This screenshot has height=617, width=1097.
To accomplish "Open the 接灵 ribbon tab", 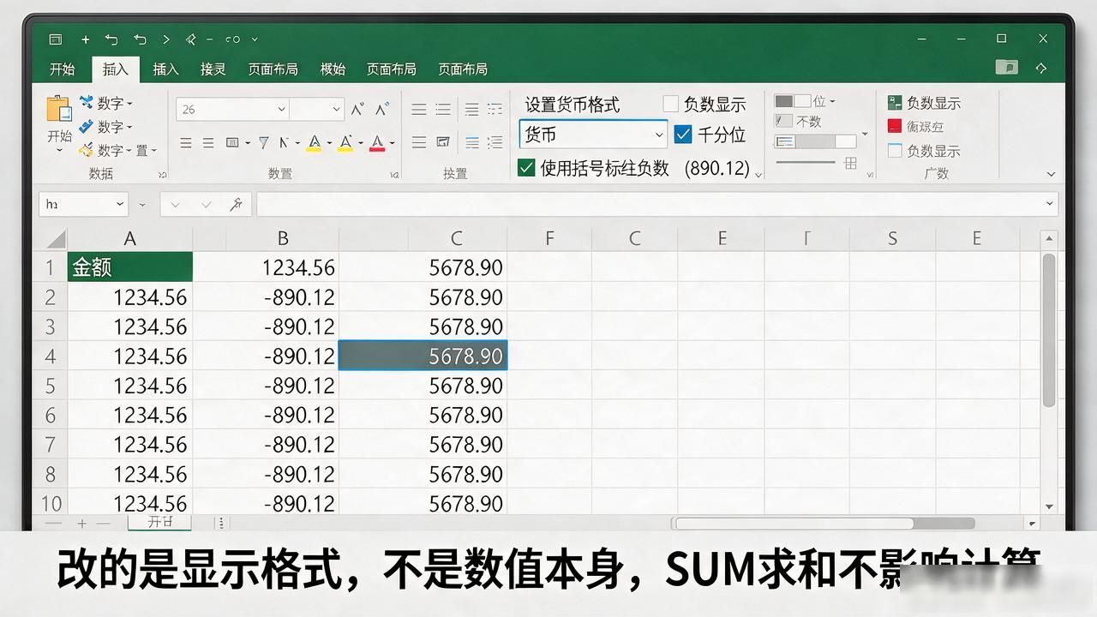I will pyautogui.click(x=213, y=69).
